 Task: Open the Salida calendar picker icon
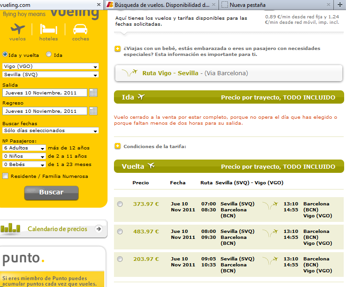pyautogui.click(x=93, y=93)
